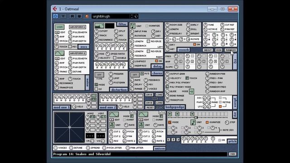290x163 pixels.
Task: Open the chorus type selector showing Off
Action: pos(135,75)
